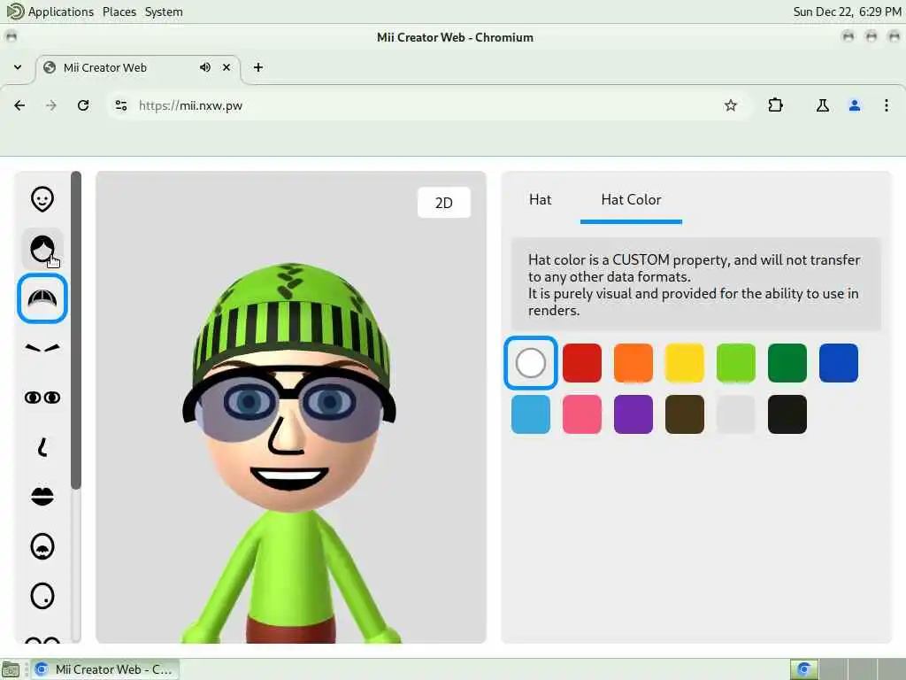Switch to the Hat tab
Screen dimensions: 906x680
tap(541, 200)
